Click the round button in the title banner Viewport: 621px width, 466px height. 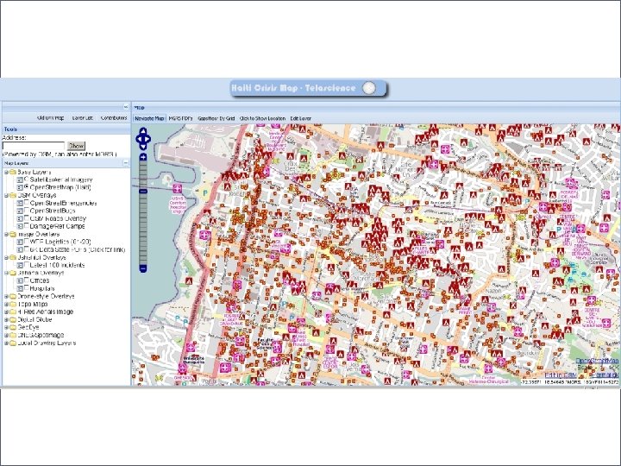click(369, 88)
